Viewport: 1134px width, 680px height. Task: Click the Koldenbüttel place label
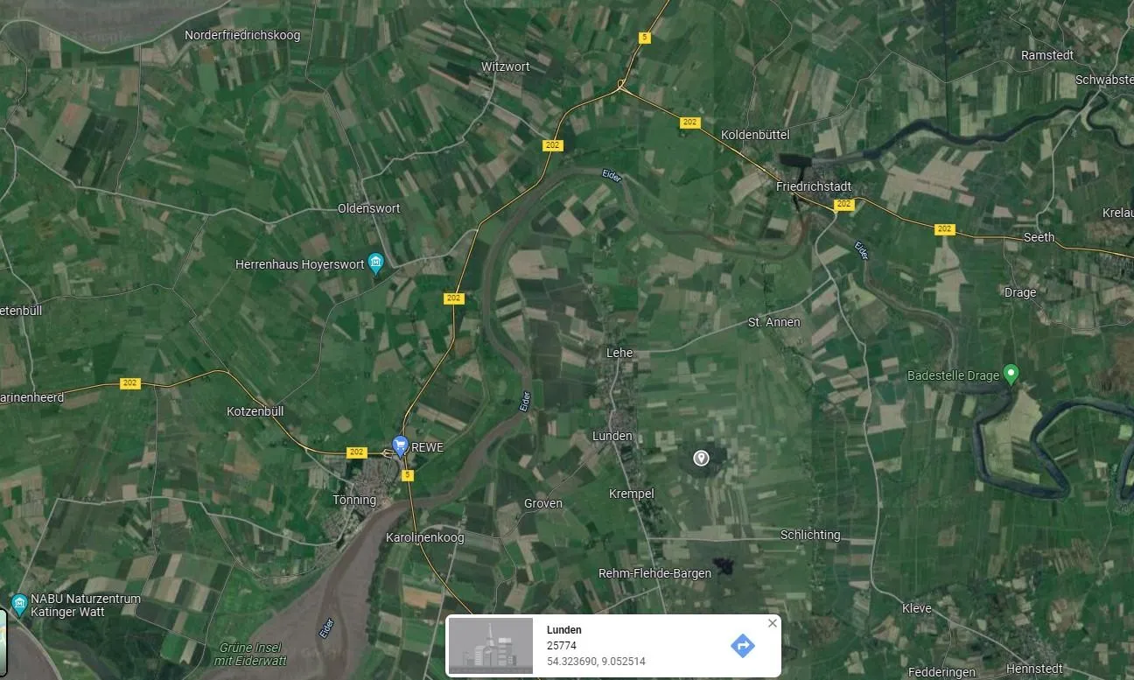(x=755, y=135)
